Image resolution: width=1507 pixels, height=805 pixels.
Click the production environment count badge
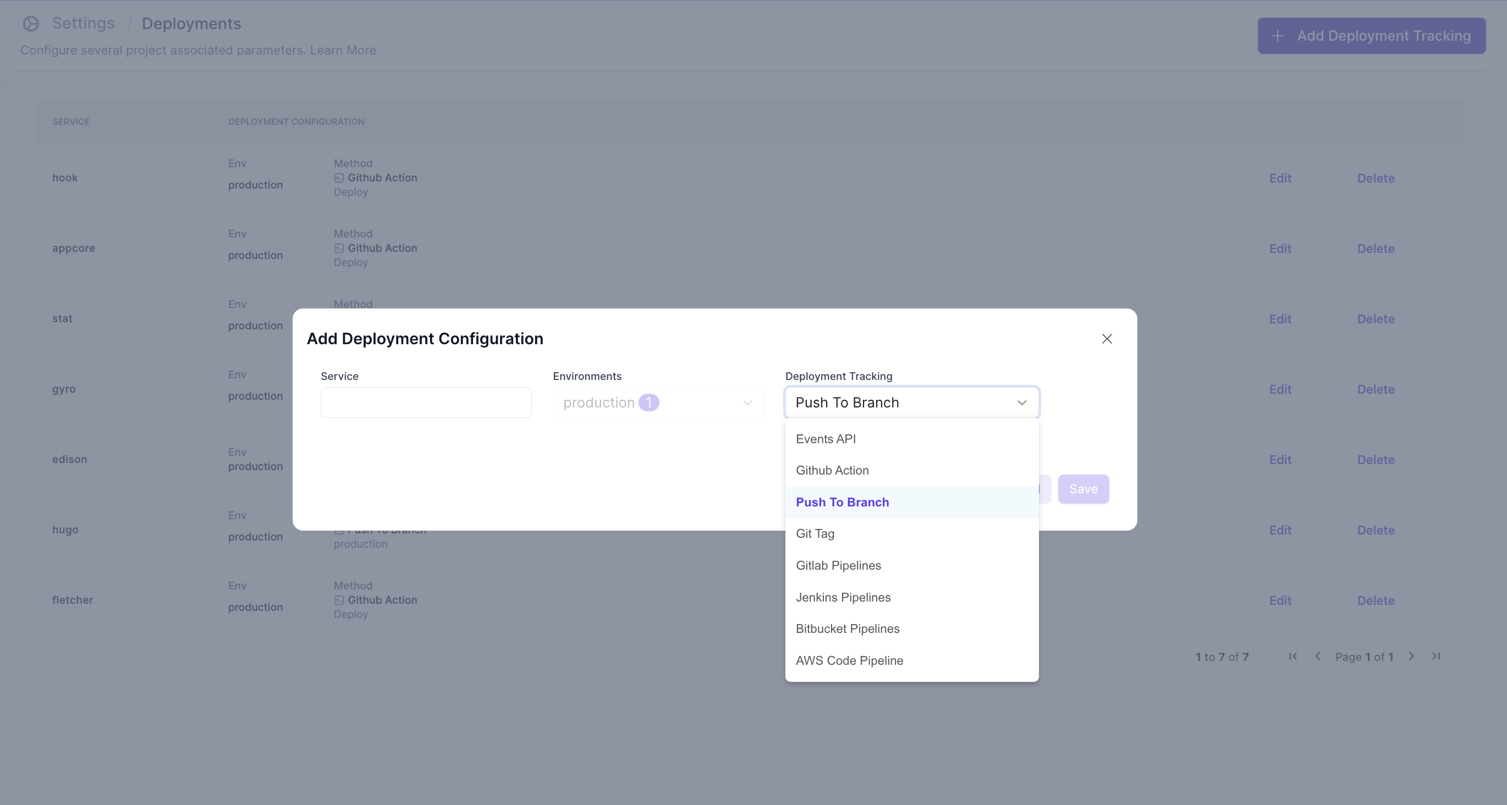click(648, 402)
